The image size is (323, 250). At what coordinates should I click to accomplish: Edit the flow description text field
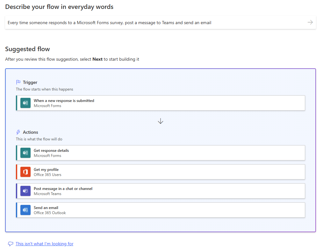(153, 23)
